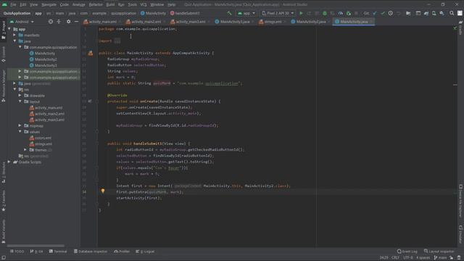
Task: Collapse the com.example.quizapplication package
Action: [x=20, y=47]
